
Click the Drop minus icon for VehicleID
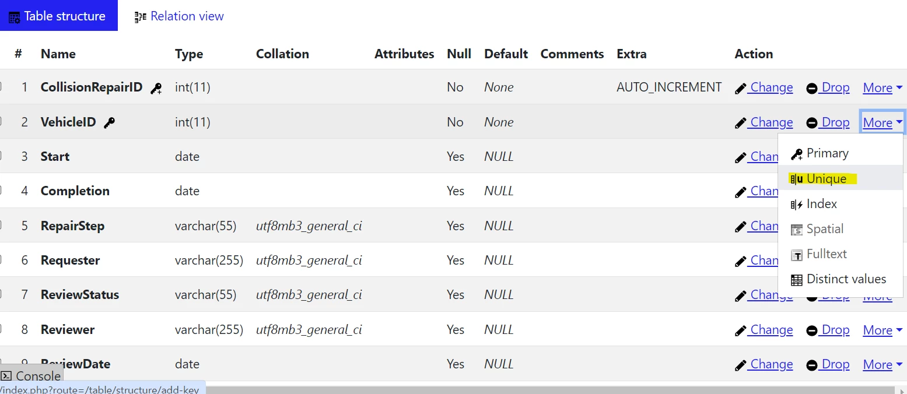pos(812,123)
